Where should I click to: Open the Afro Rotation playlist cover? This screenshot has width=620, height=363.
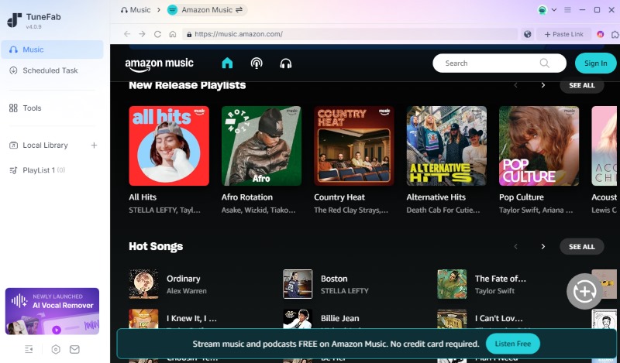tap(261, 146)
